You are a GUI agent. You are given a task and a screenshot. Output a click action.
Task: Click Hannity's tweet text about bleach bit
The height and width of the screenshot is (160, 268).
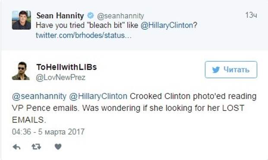(x=116, y=25)
